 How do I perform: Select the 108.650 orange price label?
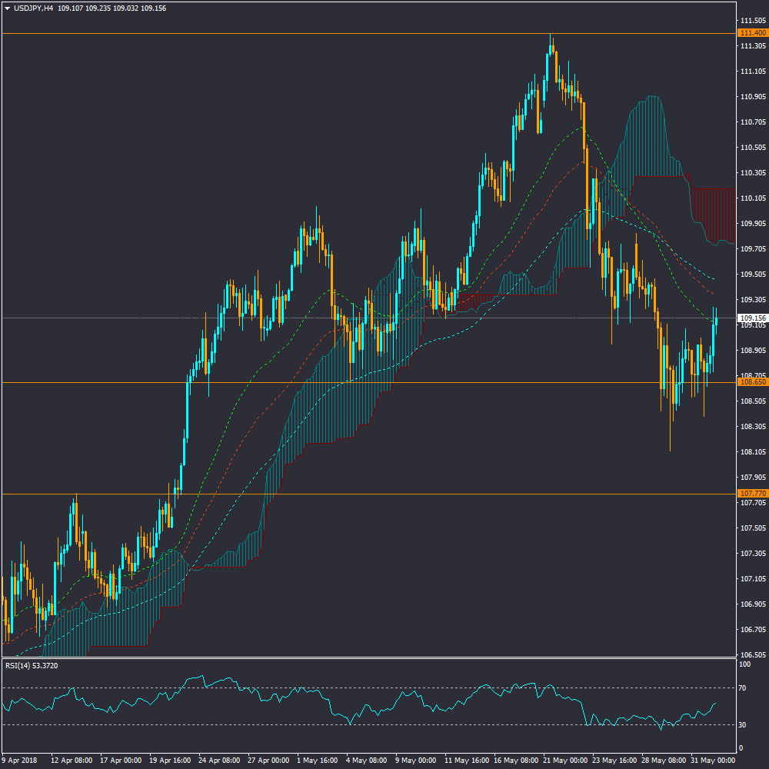[751, 382]
